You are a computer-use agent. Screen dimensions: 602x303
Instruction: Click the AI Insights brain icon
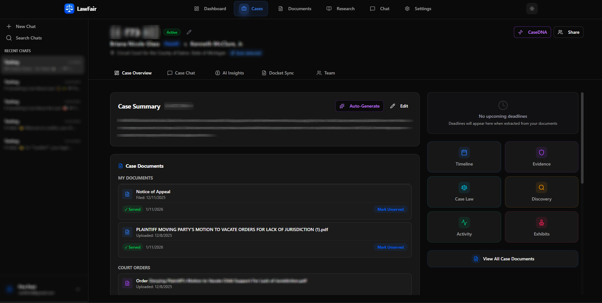pos(218,73)
